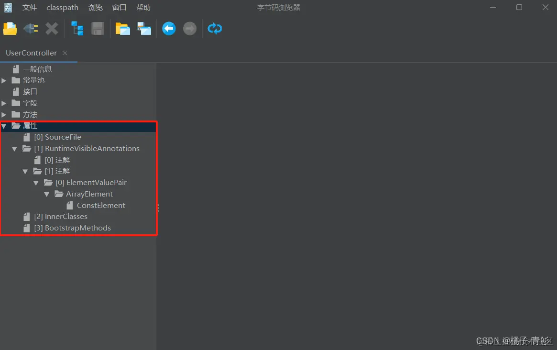This screenshot has width=557, height=350.
Task: Minimize the 字节码浏览器 window
Action: 493,8
